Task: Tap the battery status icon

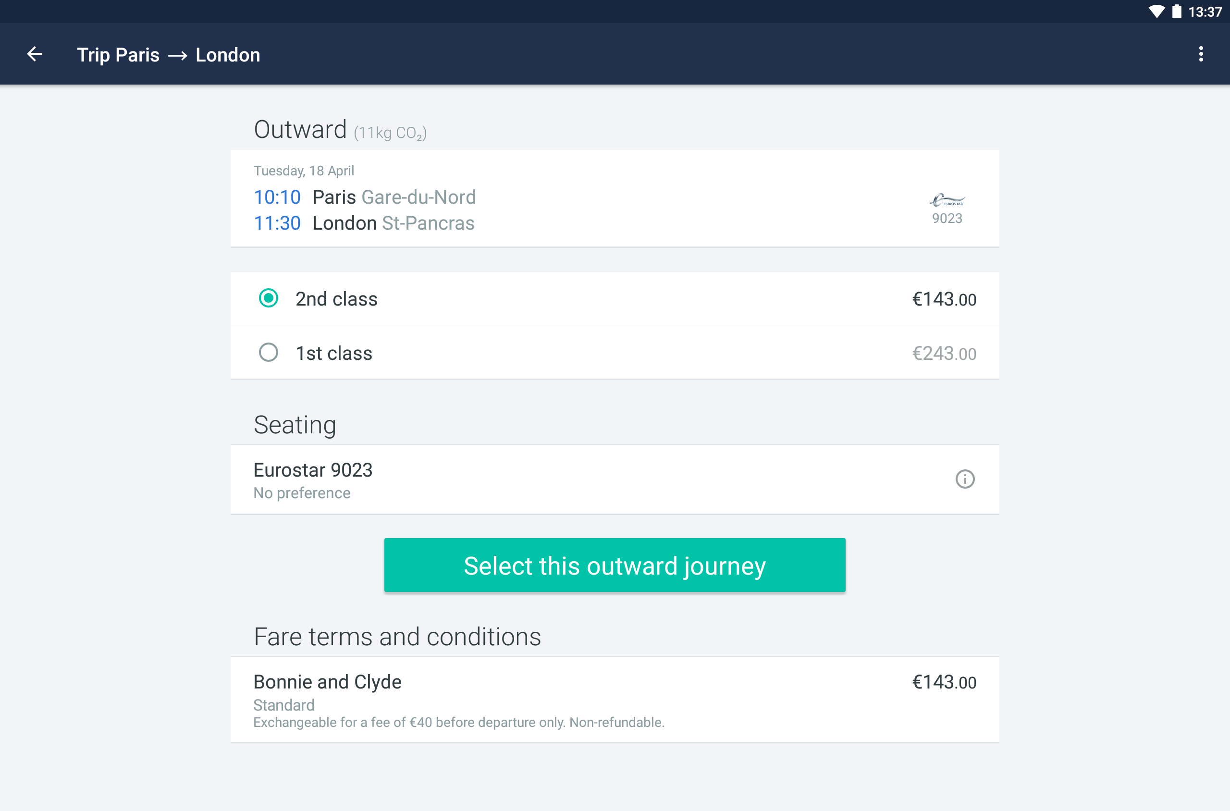Action: click(x=1177, y=12)
